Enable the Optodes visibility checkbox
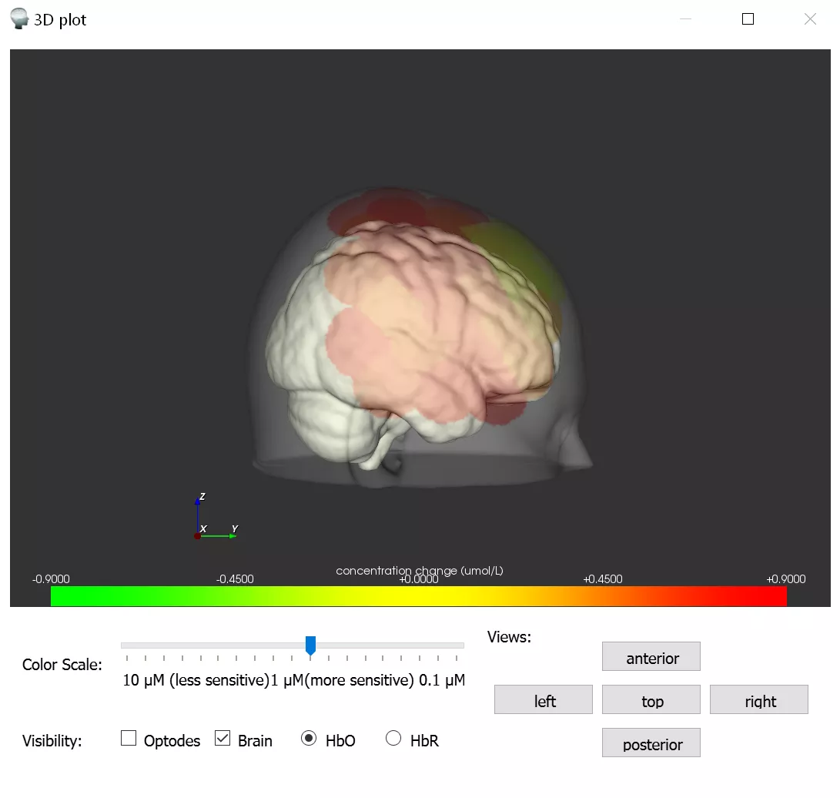Screen dimensions: 840x798 tap(128, 738)
